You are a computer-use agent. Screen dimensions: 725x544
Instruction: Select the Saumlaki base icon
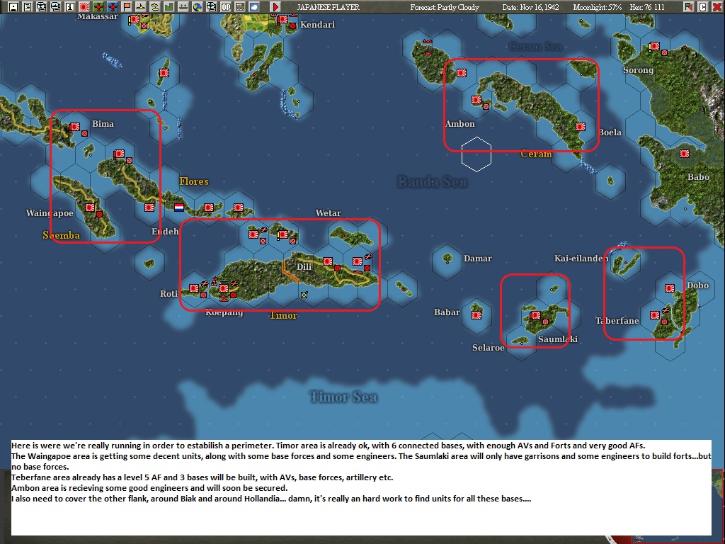click(x=535, y=315)
